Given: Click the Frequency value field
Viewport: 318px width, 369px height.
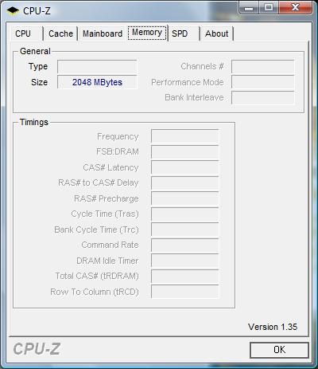Looking at the screenshot, I should coord(184,136).
